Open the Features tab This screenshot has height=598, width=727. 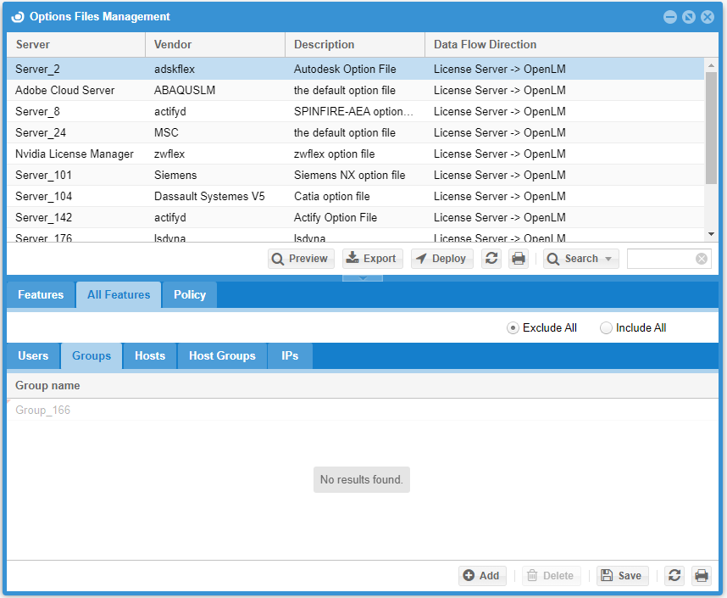pyautogui.click(x=40, y=294)
